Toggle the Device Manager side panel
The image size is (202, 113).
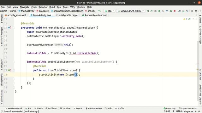pos(200,35)
